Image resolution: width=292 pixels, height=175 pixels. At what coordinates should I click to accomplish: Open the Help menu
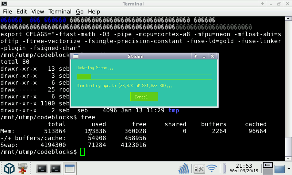point(94,12)
